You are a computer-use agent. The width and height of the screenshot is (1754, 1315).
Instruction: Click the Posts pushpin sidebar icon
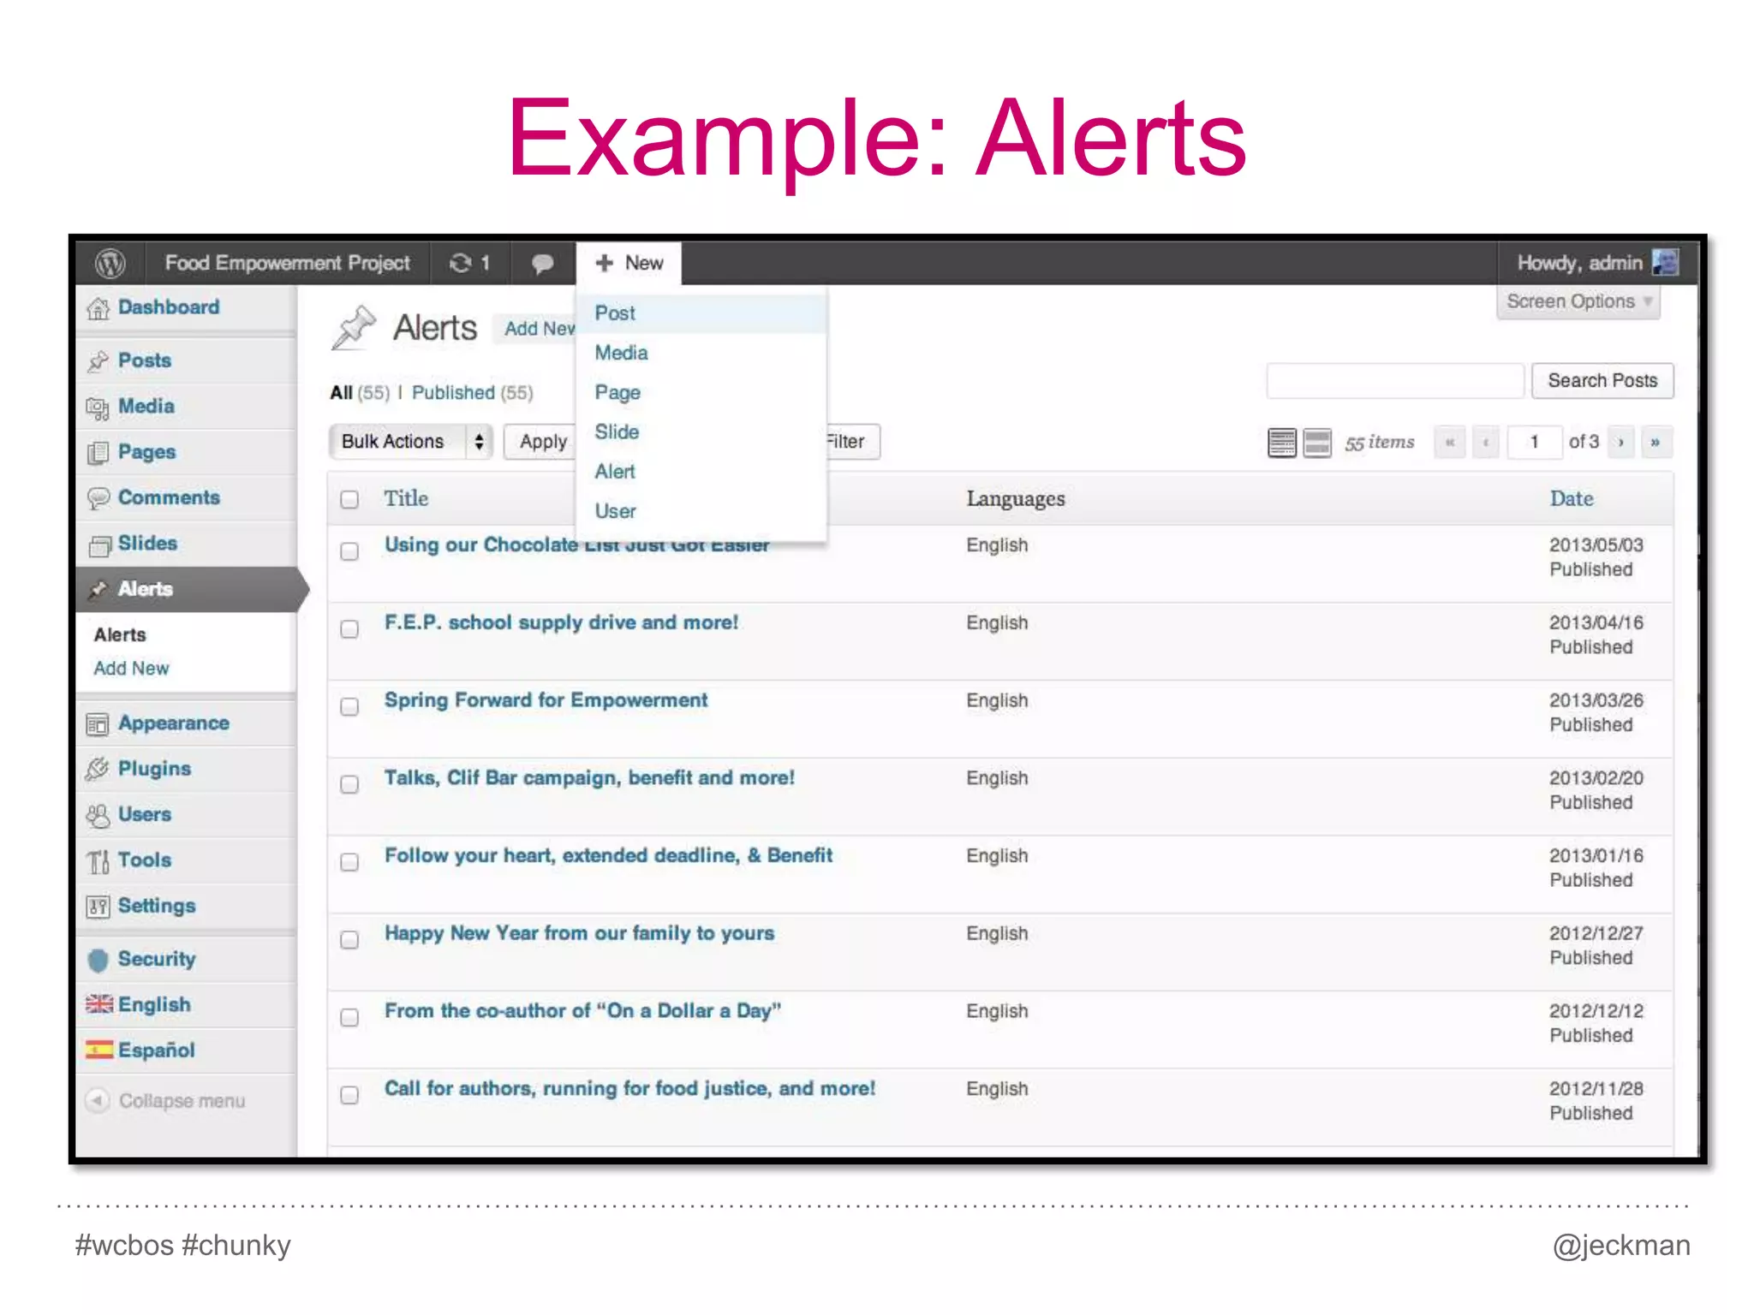(x=98, y=361)
